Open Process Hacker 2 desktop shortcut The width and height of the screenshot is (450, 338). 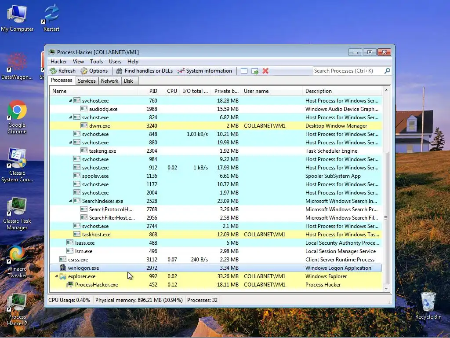coord(17,309)
